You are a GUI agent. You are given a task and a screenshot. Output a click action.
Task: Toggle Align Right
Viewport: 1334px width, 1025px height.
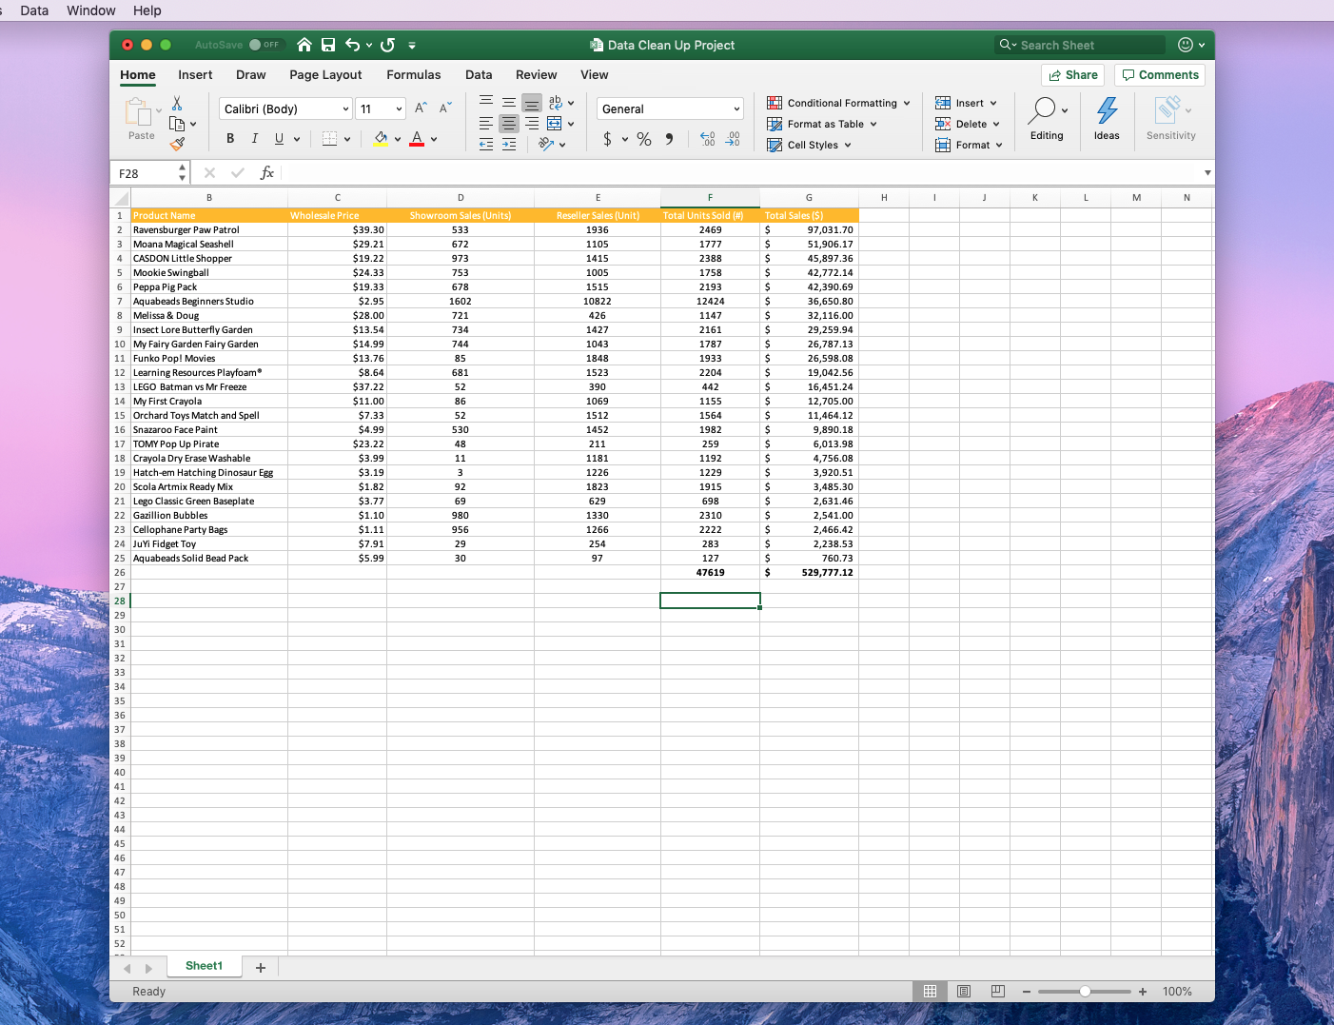tap(532, 124)
